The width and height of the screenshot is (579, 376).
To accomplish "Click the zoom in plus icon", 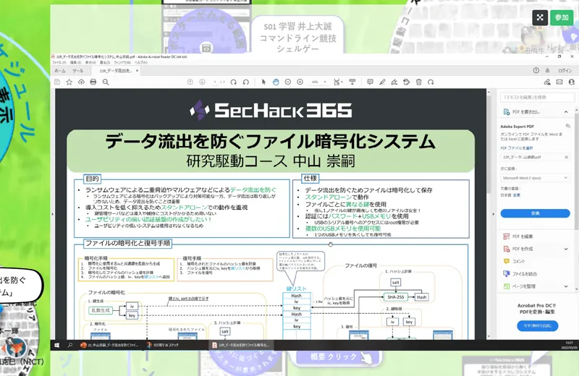I will point(300,82).
